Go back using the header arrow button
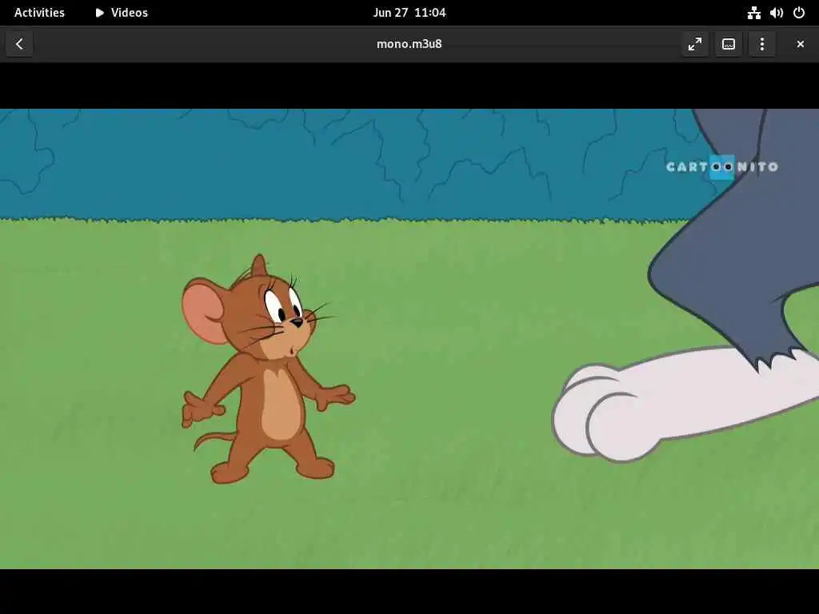 click(x=19, y=44)
